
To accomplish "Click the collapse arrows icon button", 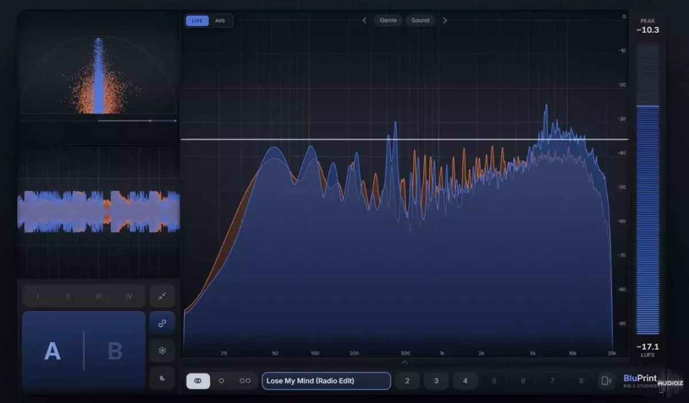I will [162, 296].
